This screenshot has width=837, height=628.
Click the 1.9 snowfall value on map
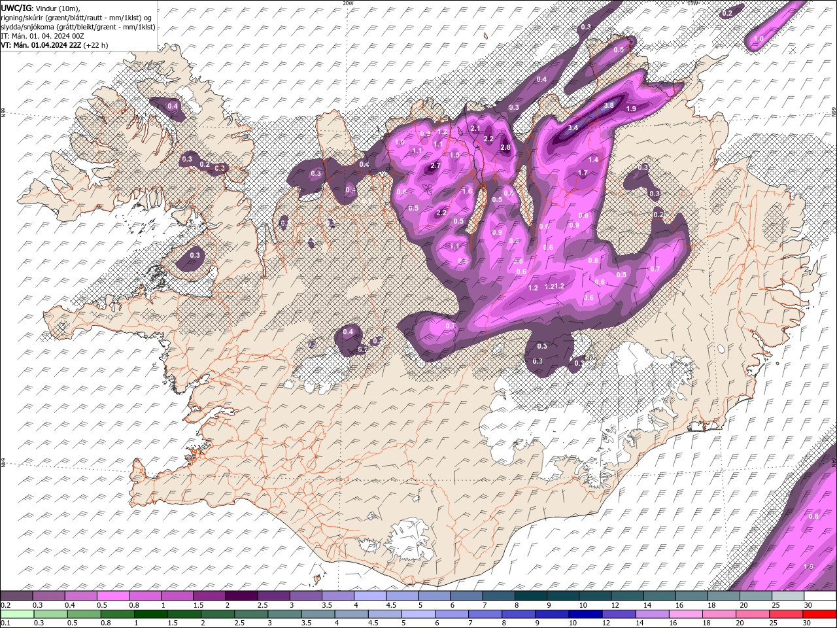click(x=631, y=109)
